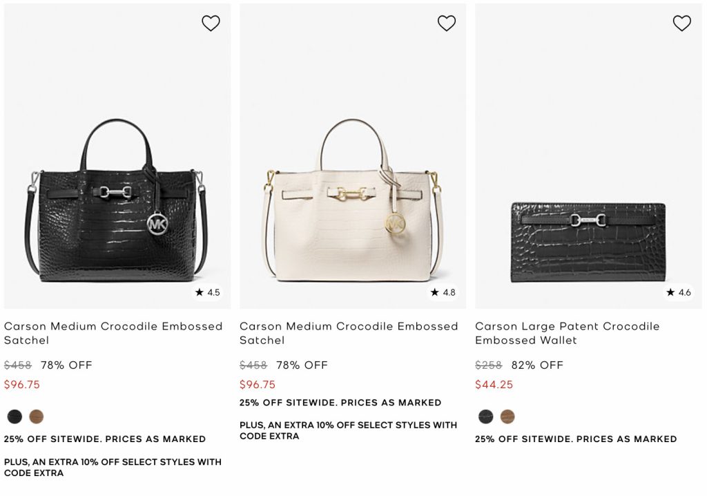Click code EXTRA promo text under cream satchel

point(348,430)
